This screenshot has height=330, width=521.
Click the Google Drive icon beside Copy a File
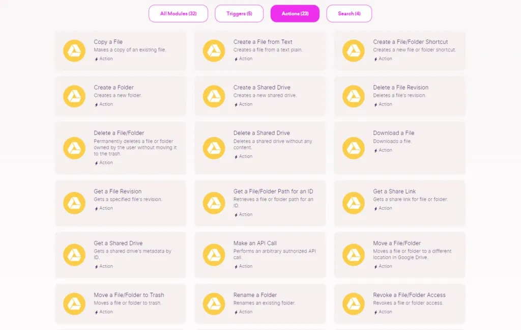(x=74, y=50)
